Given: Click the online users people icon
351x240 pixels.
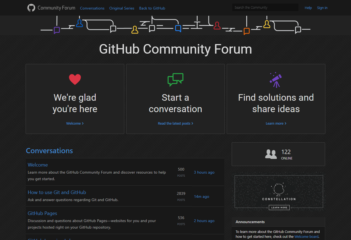Looking at the screenshot, I should point(271,154).
